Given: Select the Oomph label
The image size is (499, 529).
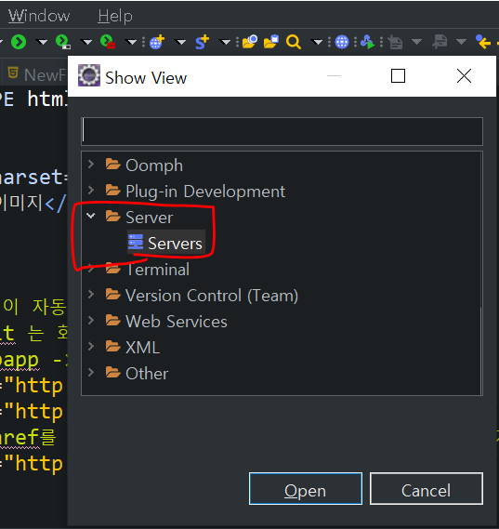Looking at the screenshot, I should pos(154,165).
